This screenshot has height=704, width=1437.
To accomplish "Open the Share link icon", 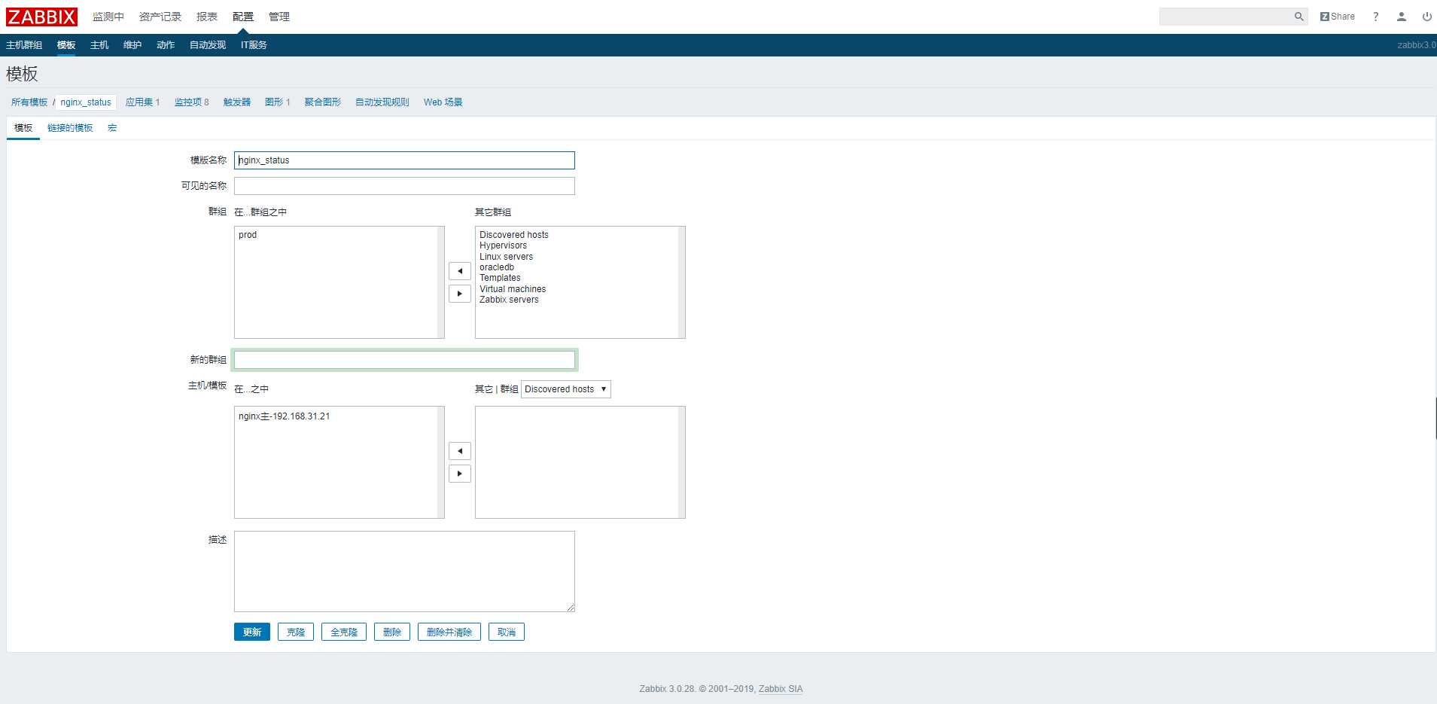I will click(x=1337, y=17).
